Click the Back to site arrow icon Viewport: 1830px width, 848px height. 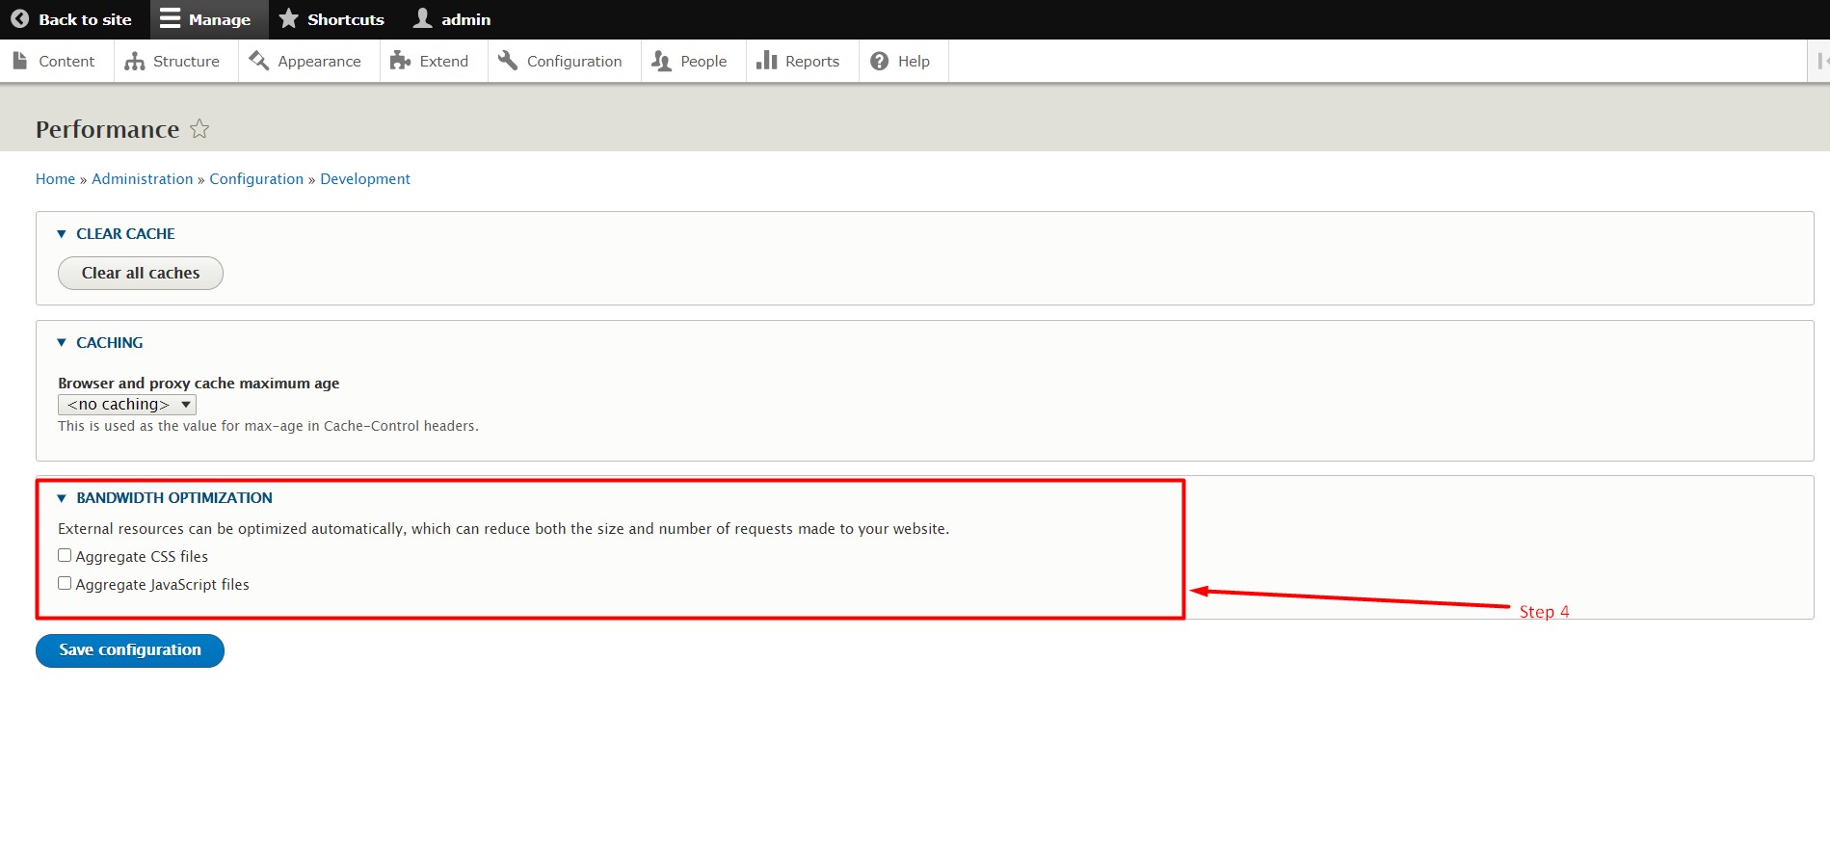tap(19, 19)
